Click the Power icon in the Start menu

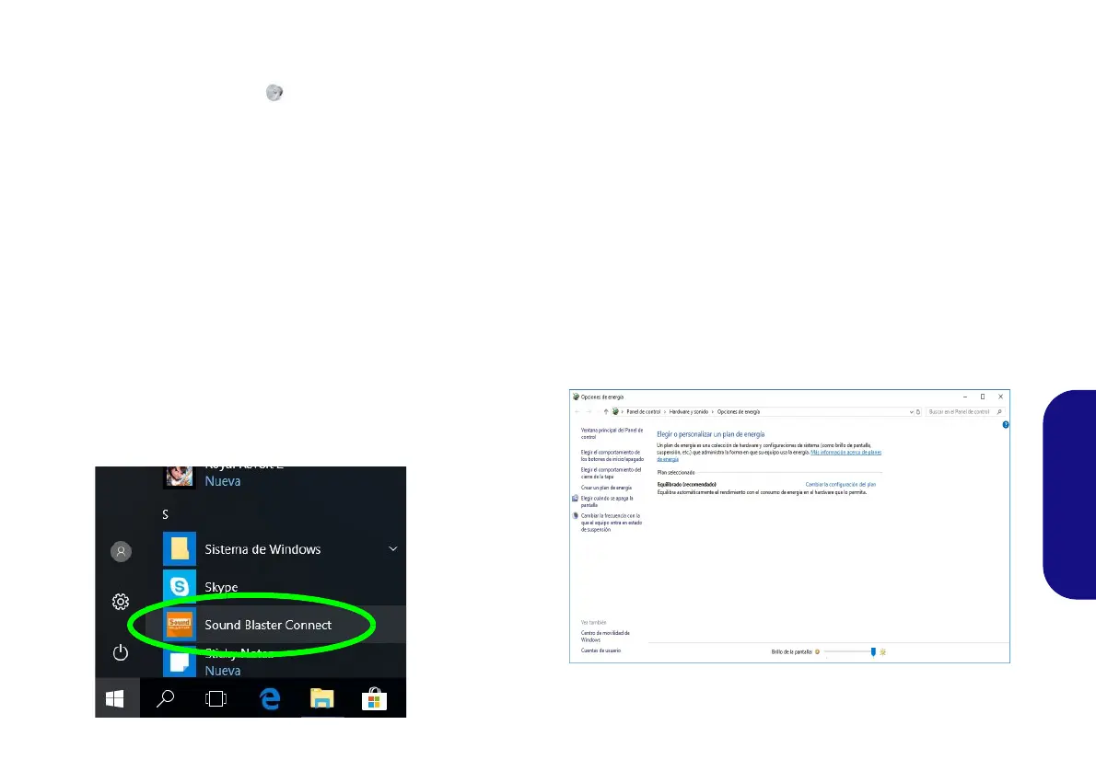(121, 652)
